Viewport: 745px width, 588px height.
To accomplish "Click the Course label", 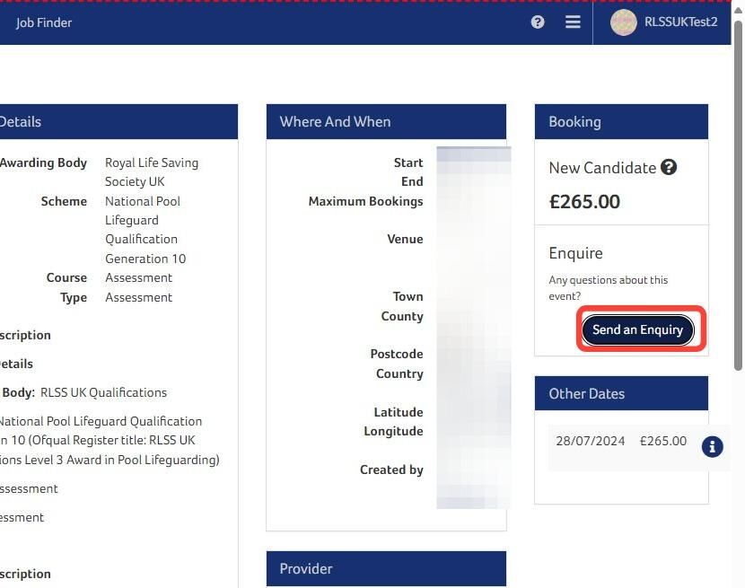I will [66, 277].
